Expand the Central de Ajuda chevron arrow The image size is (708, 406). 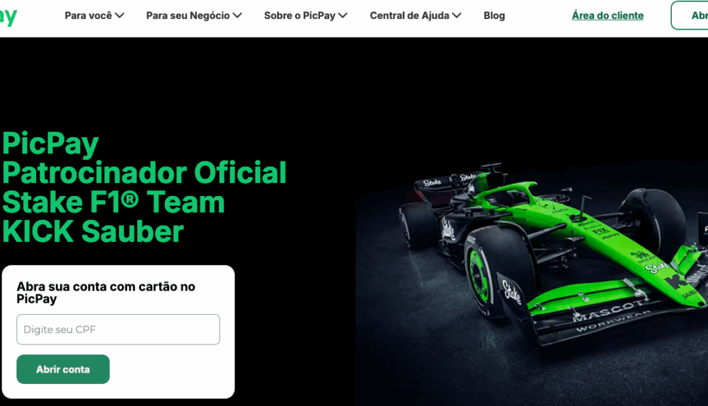pyautogui.click(x=457, y=16)
